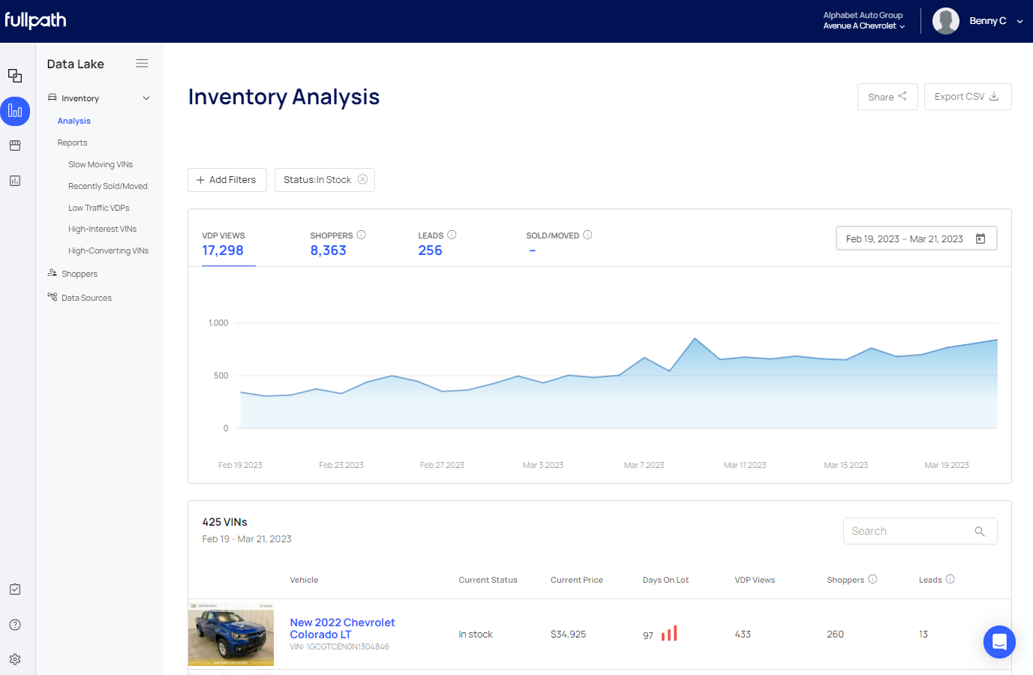This screenshot has height=675, width=1033.
Task: Open the help question mark icon
Action: tap(15, 625)
